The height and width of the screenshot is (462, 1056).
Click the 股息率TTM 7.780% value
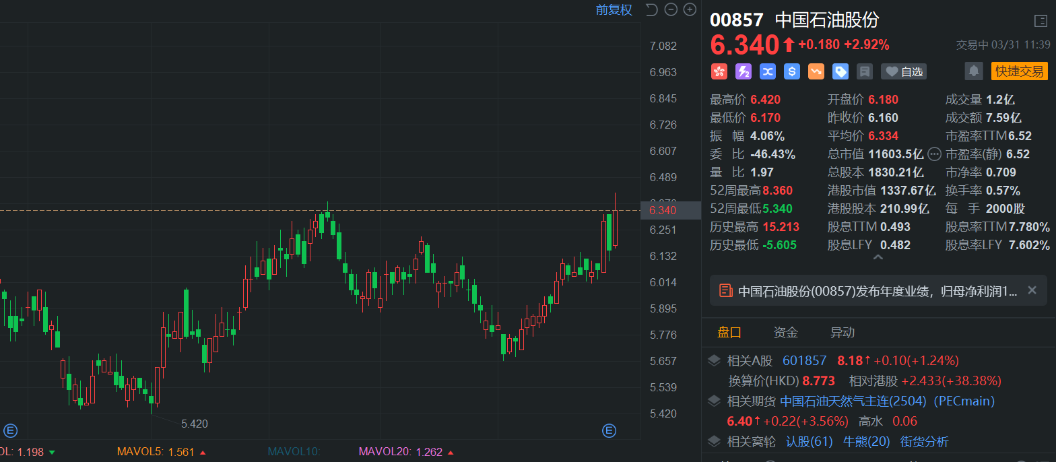tap(1029, 227)
